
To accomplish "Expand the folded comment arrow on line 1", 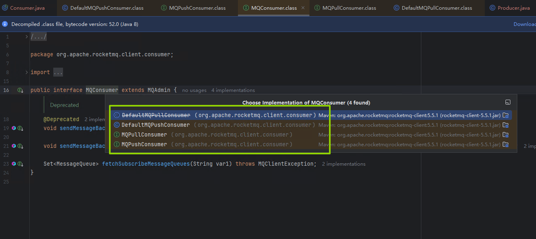I will pyautogui.click(x=27, y=37).
